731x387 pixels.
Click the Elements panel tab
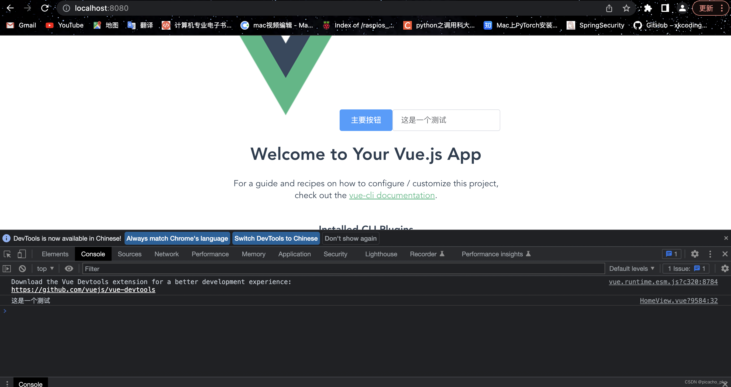click(55, 254)
